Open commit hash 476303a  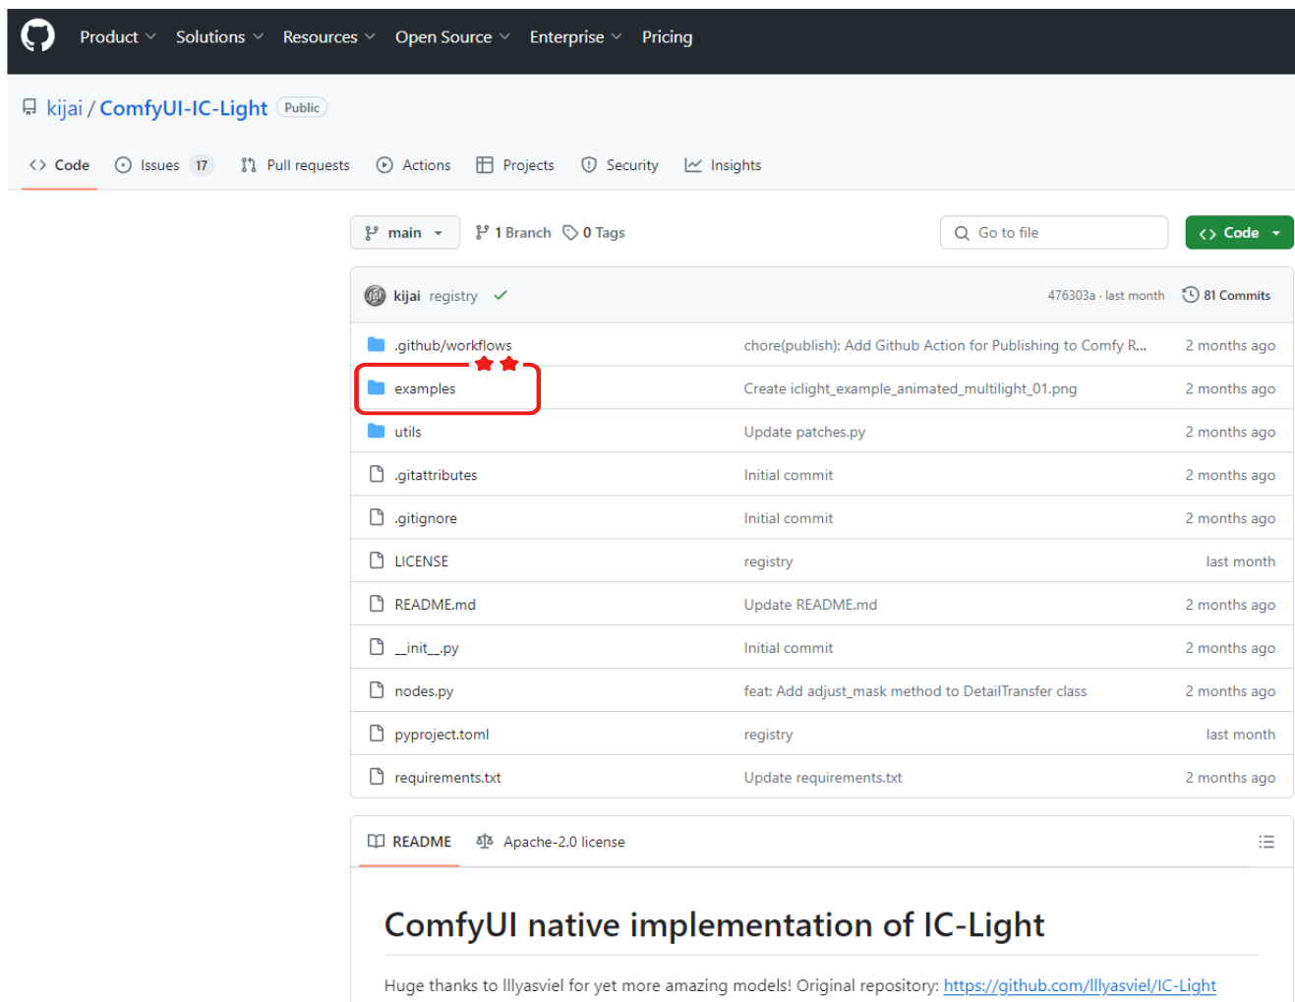coord(1071,296)
